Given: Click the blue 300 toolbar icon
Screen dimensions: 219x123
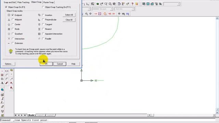Looking at the screenshot, I should pos(127,14).
